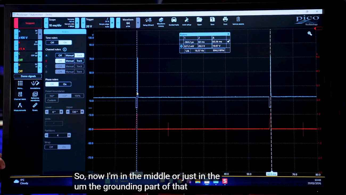Open Channel labels

click(20, 96)
